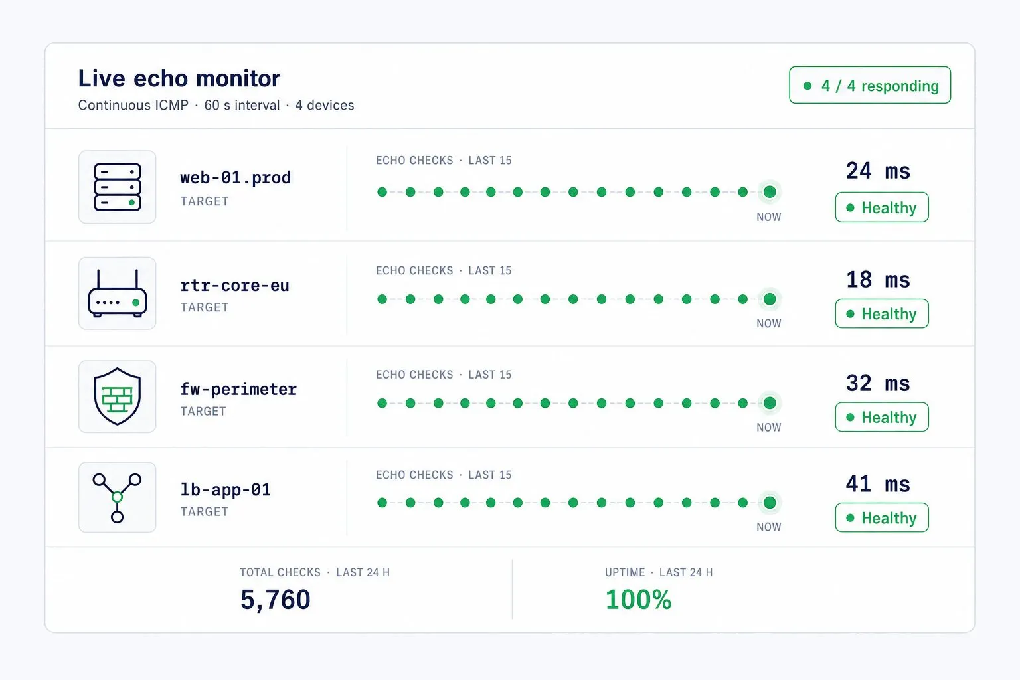Screen dimensions: 1020x680
Task: Select the first echo check dot of fw-perimeter
Action: pyautogui.click(x=382, y=403)
